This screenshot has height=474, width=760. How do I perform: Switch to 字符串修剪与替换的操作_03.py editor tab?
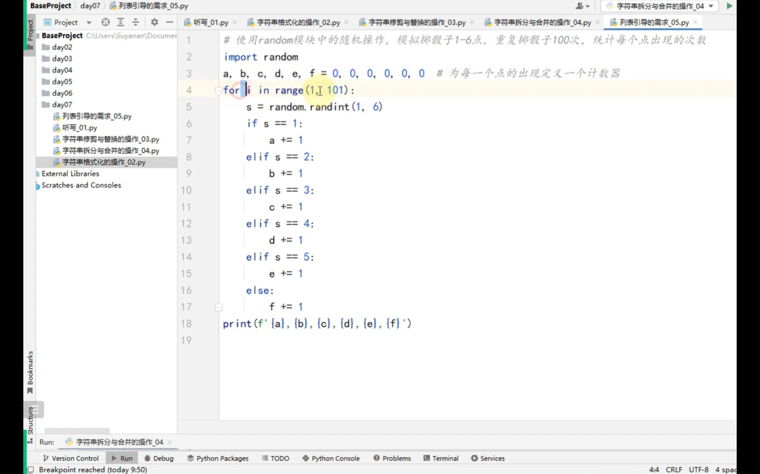point(417,22)
